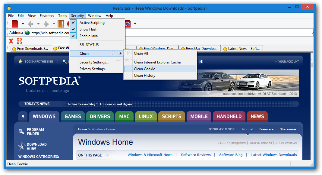Choose Clean All in the submenu
Image resolution: width=322 pixels, height=175 pixels.
pyautogui.click(x=160, y=53)
